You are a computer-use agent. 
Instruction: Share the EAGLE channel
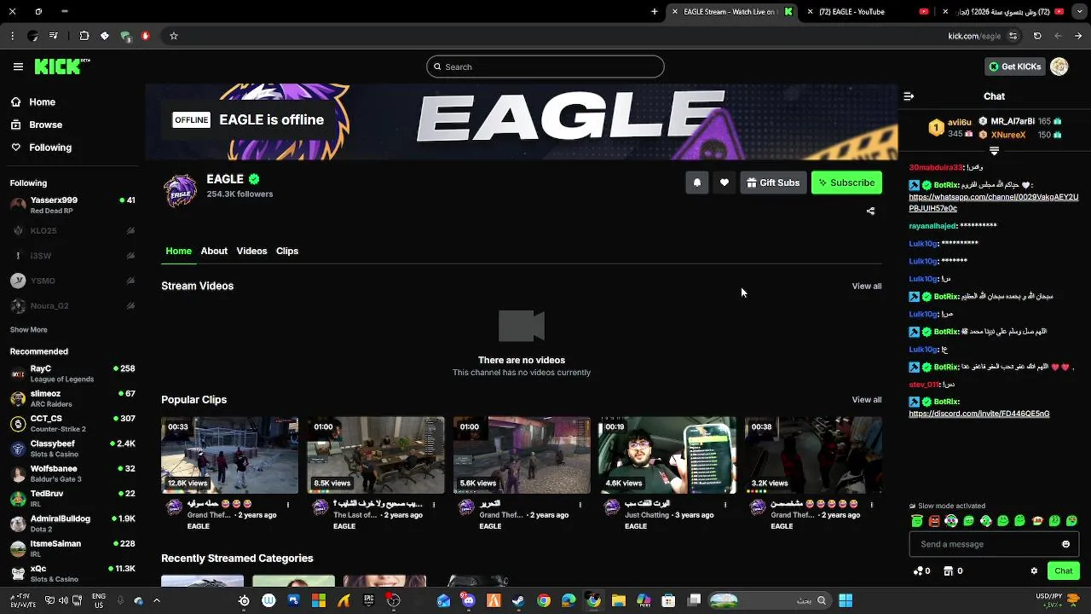[870, 211]
